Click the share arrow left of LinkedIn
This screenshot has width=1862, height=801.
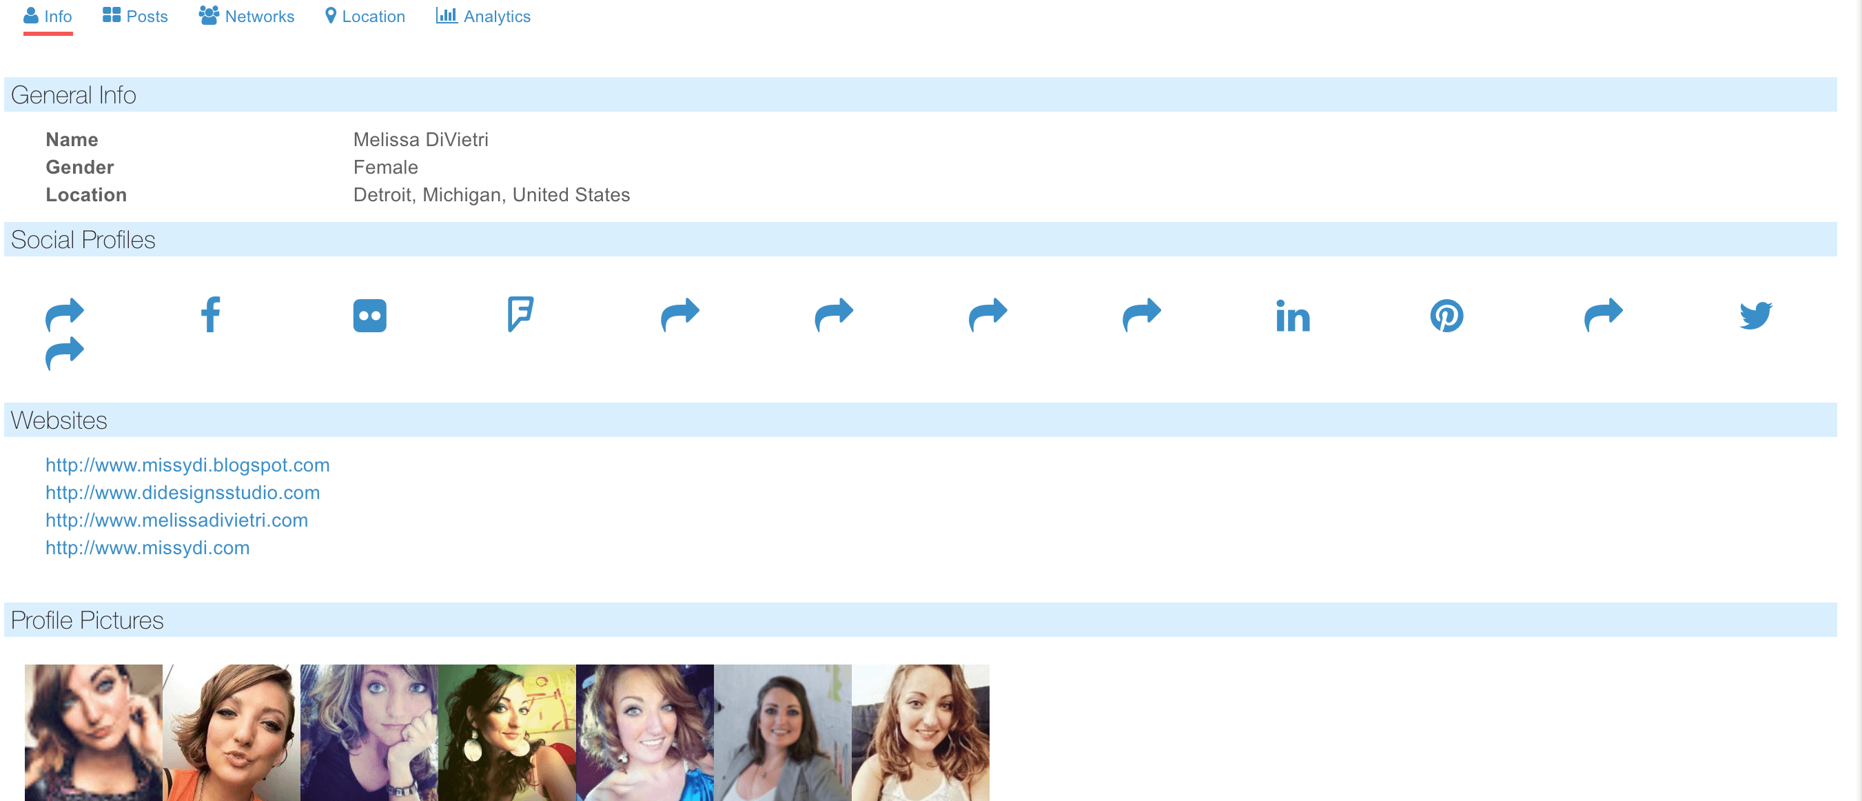(x=1141, y=314)
